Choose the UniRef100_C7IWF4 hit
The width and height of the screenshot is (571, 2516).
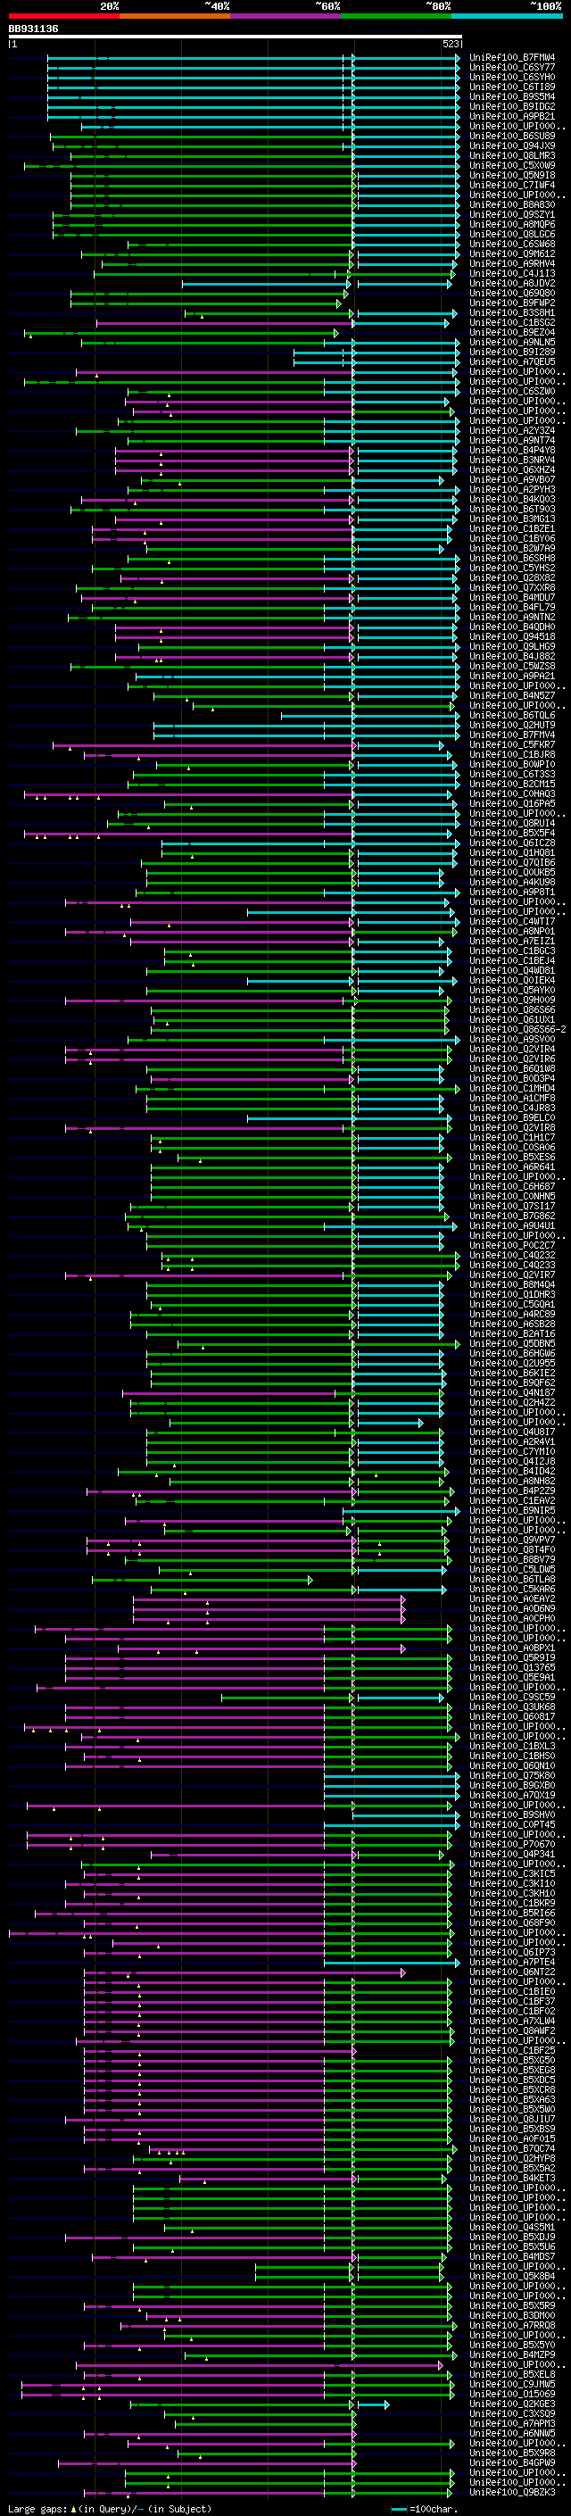[512, 185]
